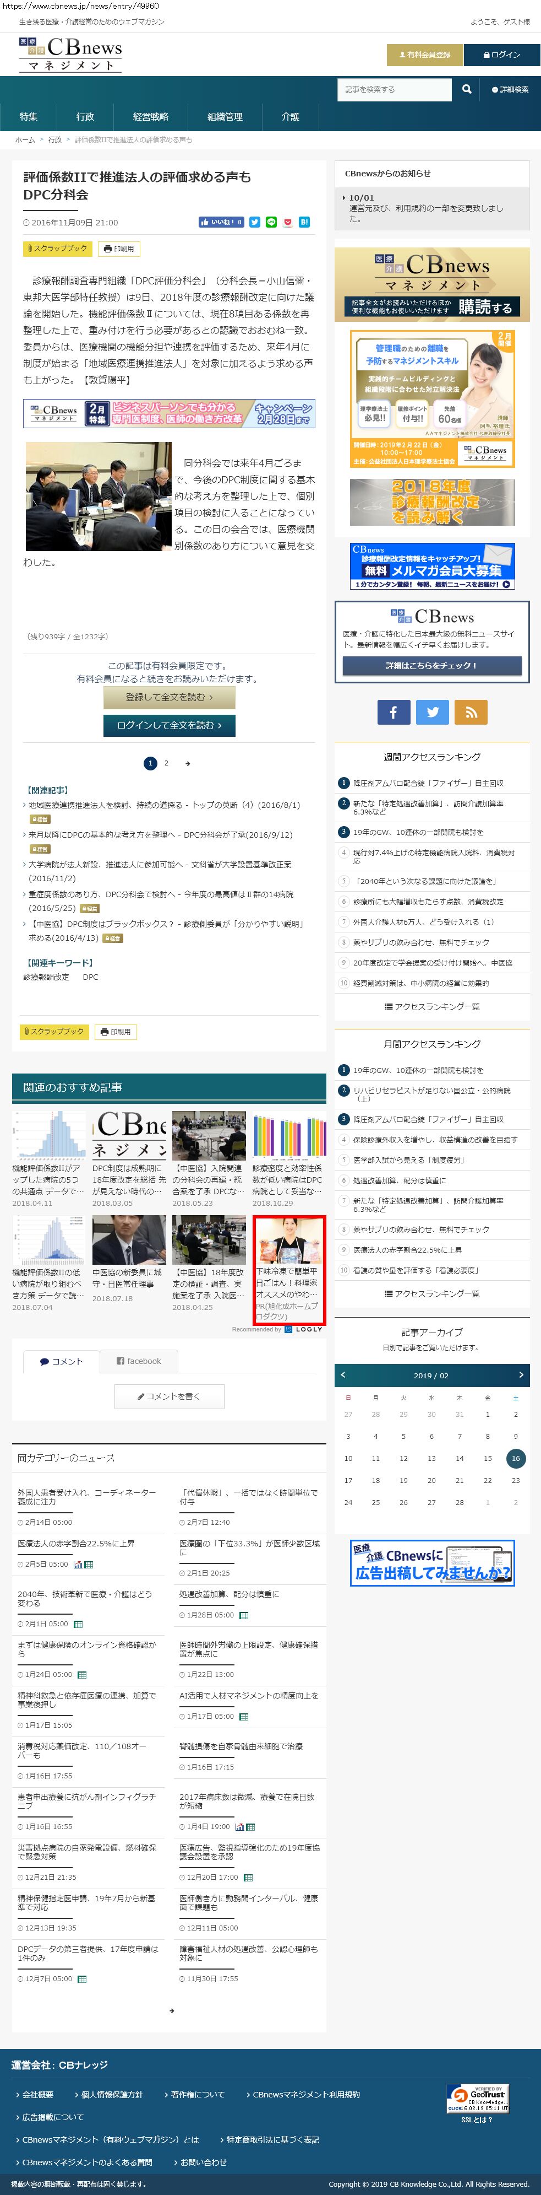Click the GeoTrust SSL seal in footer
The height and width of the screenshot is (2195, 541).
coord(477,2097)
